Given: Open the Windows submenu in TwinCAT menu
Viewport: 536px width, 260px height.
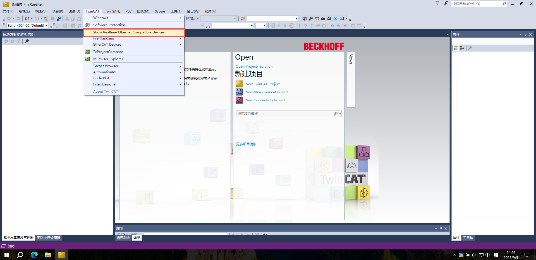Looking at the screenshot, I should click(134, 18).
